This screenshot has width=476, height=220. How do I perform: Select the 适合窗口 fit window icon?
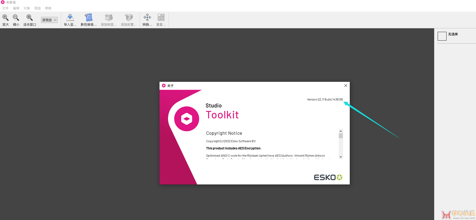point(29,20)
